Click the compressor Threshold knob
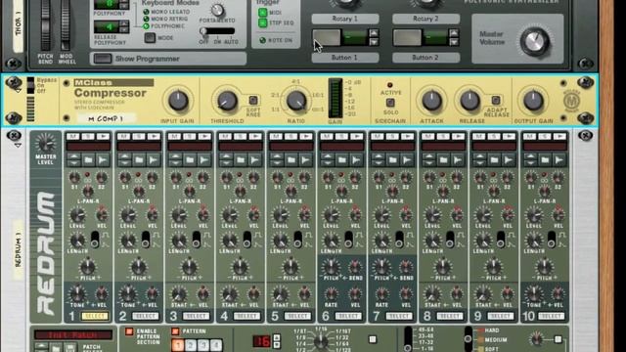 click(x=227, y=101)
